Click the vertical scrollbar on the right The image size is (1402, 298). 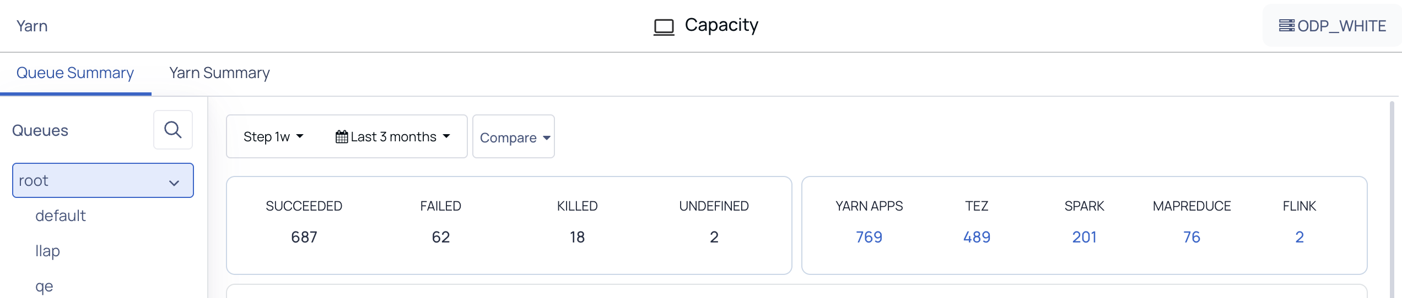click(x=1392, y=198)
